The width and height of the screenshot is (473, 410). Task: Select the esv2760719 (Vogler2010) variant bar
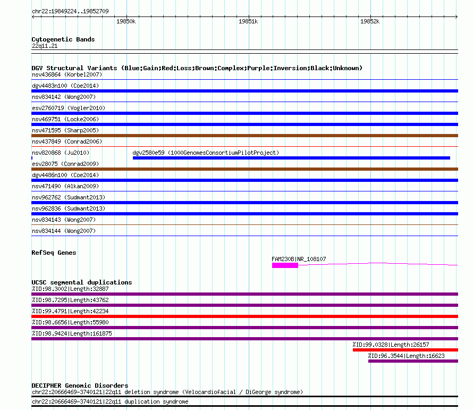[x=244, y=113]
